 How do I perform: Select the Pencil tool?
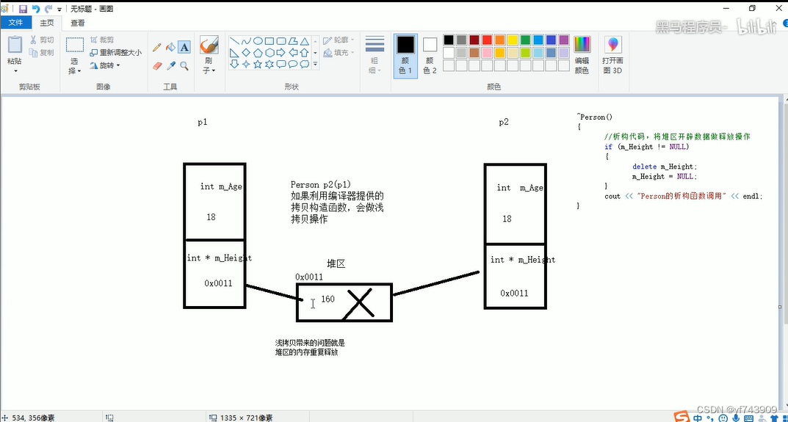point(156,47)
